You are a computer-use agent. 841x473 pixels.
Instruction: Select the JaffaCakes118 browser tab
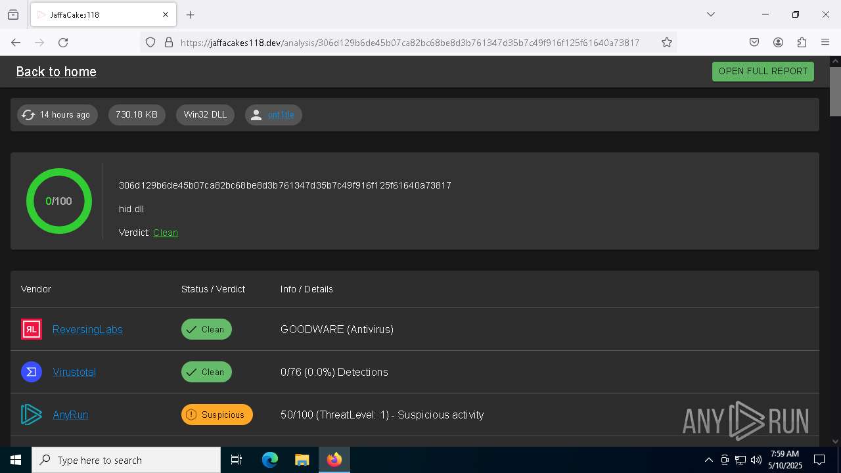pos(102,14)
